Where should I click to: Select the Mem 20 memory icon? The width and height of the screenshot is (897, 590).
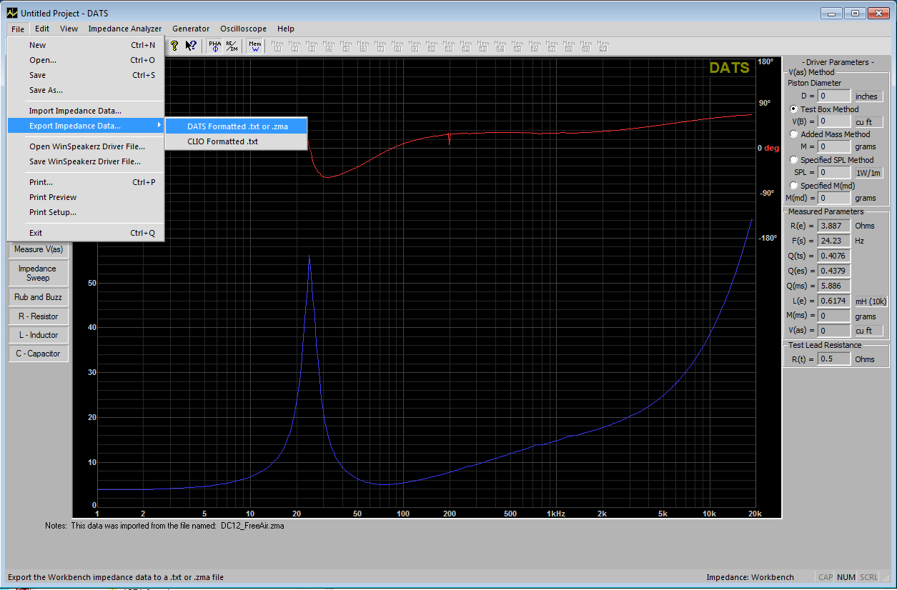click(x=603, y=46)
